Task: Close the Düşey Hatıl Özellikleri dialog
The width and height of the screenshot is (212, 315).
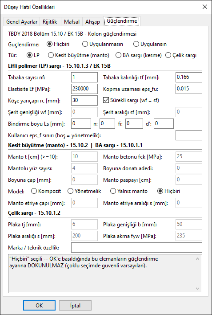Action: click(204, 7)
